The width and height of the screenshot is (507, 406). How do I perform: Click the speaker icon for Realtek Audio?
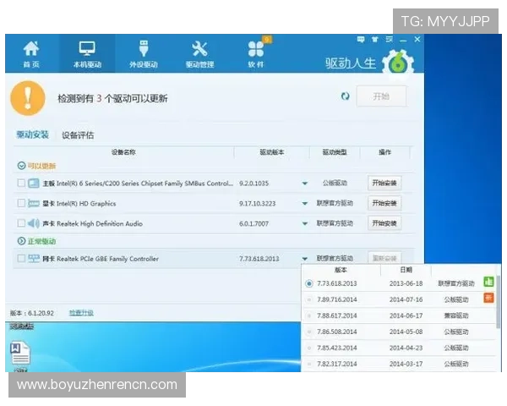[x=33, y=223]
